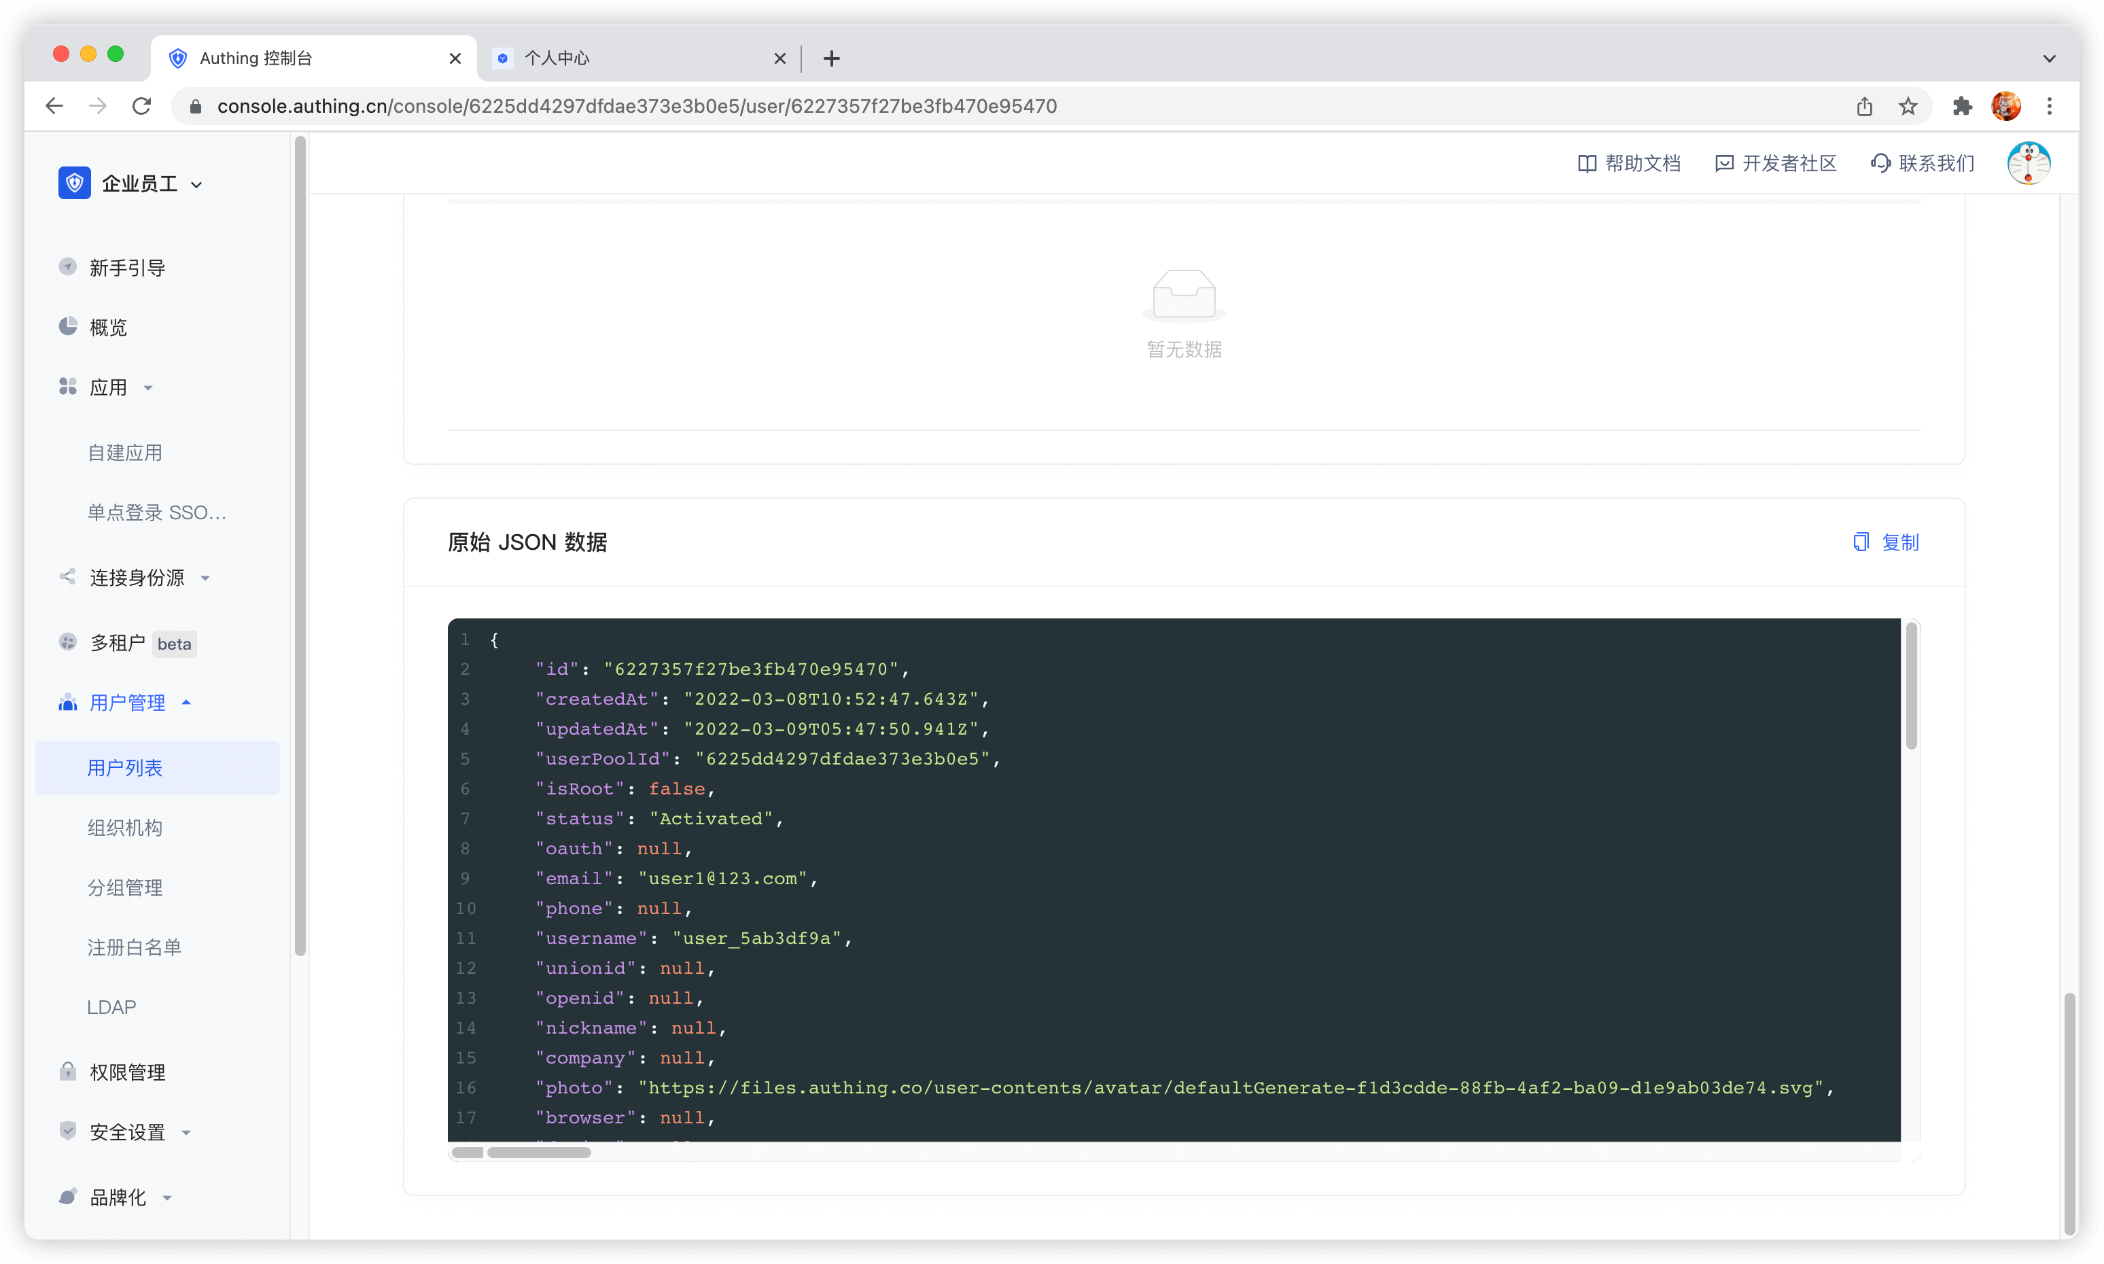
Task: Click the 概览 pie chart icon
Action: pyautogui.click(x=68, y=326)
